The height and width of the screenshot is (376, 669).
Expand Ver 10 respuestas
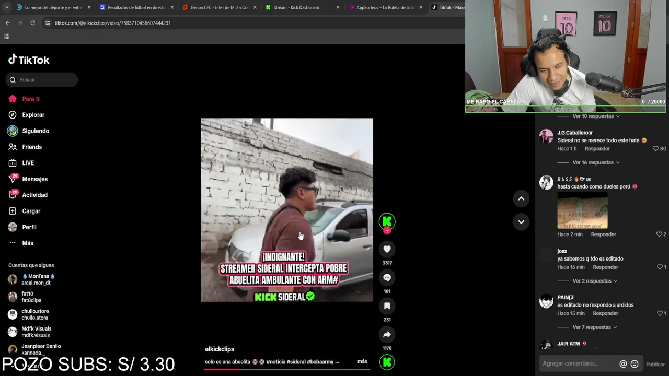click(x=596, y=116)
